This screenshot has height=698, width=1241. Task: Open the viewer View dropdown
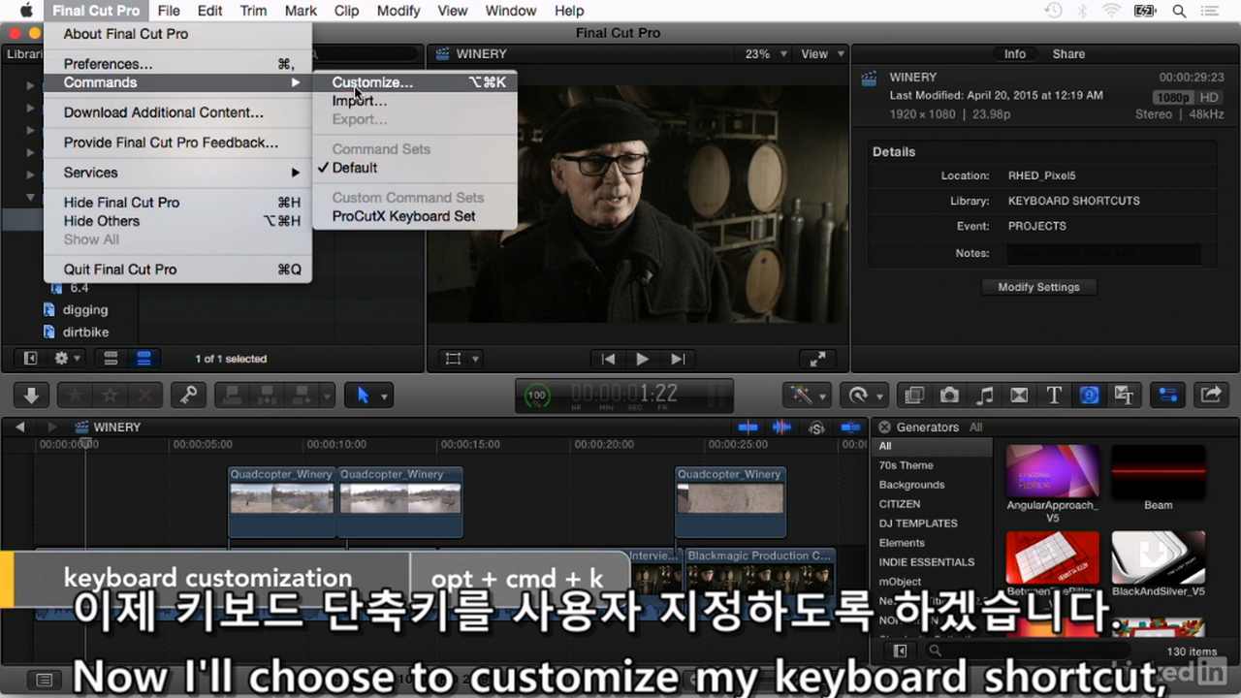coord(822,54)
